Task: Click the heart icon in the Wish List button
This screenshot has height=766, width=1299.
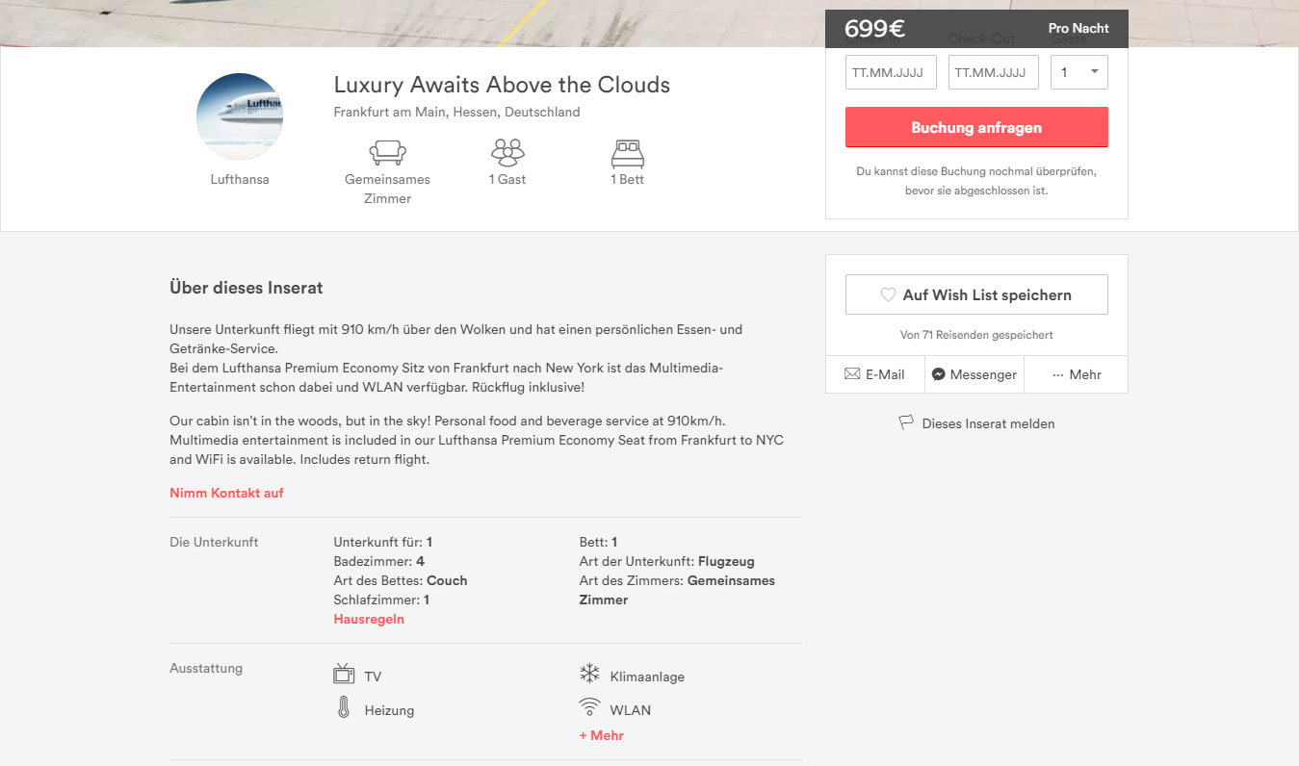Action: click(x=888, y=295)
